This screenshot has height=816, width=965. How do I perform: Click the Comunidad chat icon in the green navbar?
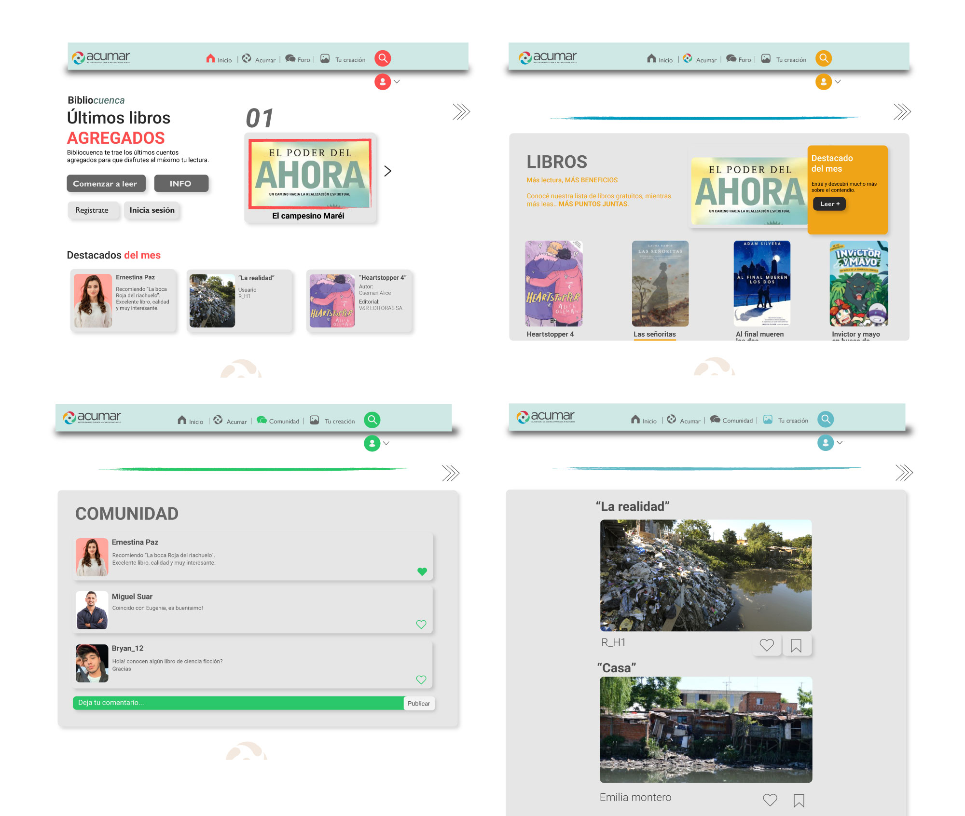pos(261,420)
